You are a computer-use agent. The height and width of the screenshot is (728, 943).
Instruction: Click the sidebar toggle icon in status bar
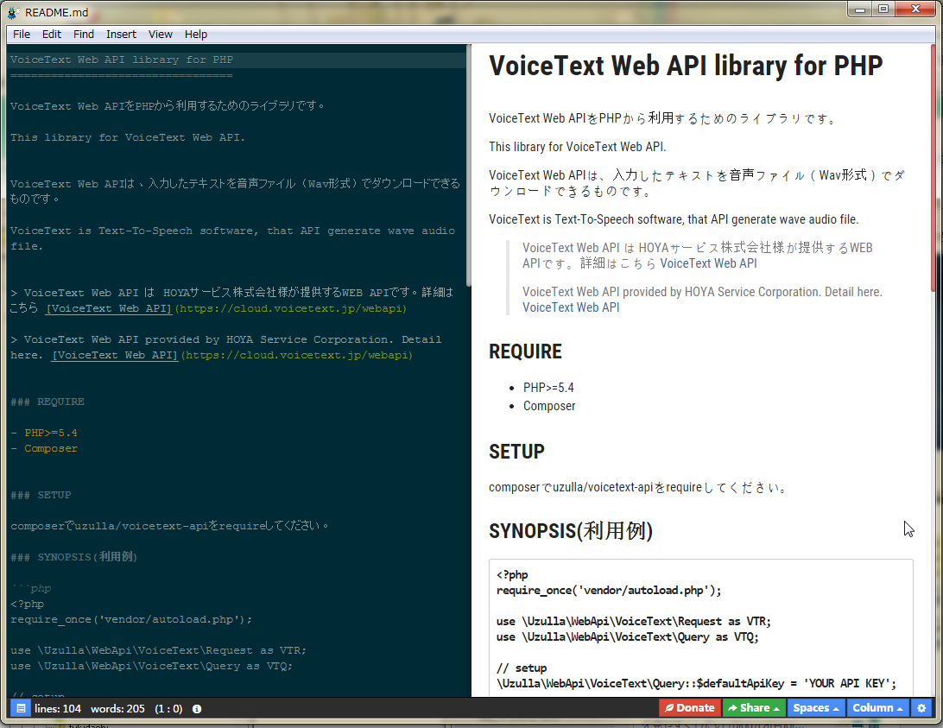click(21, 708)
